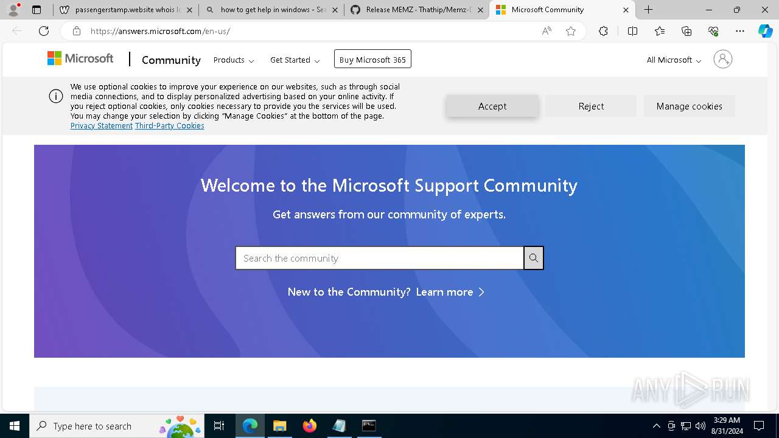Open Task View on the taskbar

tap(219, 426)
